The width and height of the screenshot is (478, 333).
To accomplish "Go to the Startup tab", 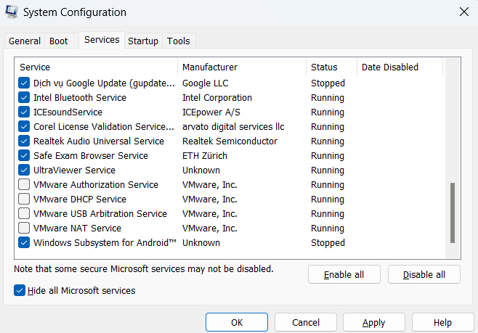I will point(143,41).
